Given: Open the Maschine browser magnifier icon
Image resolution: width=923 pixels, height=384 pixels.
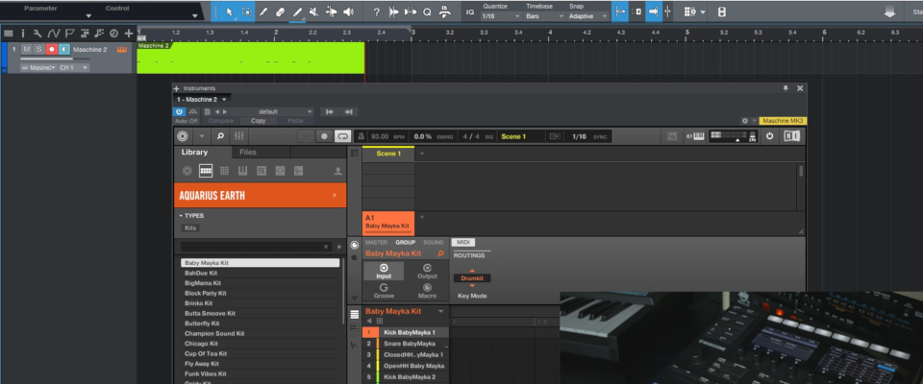Looking at the screenshot, I should click(220, 136).
